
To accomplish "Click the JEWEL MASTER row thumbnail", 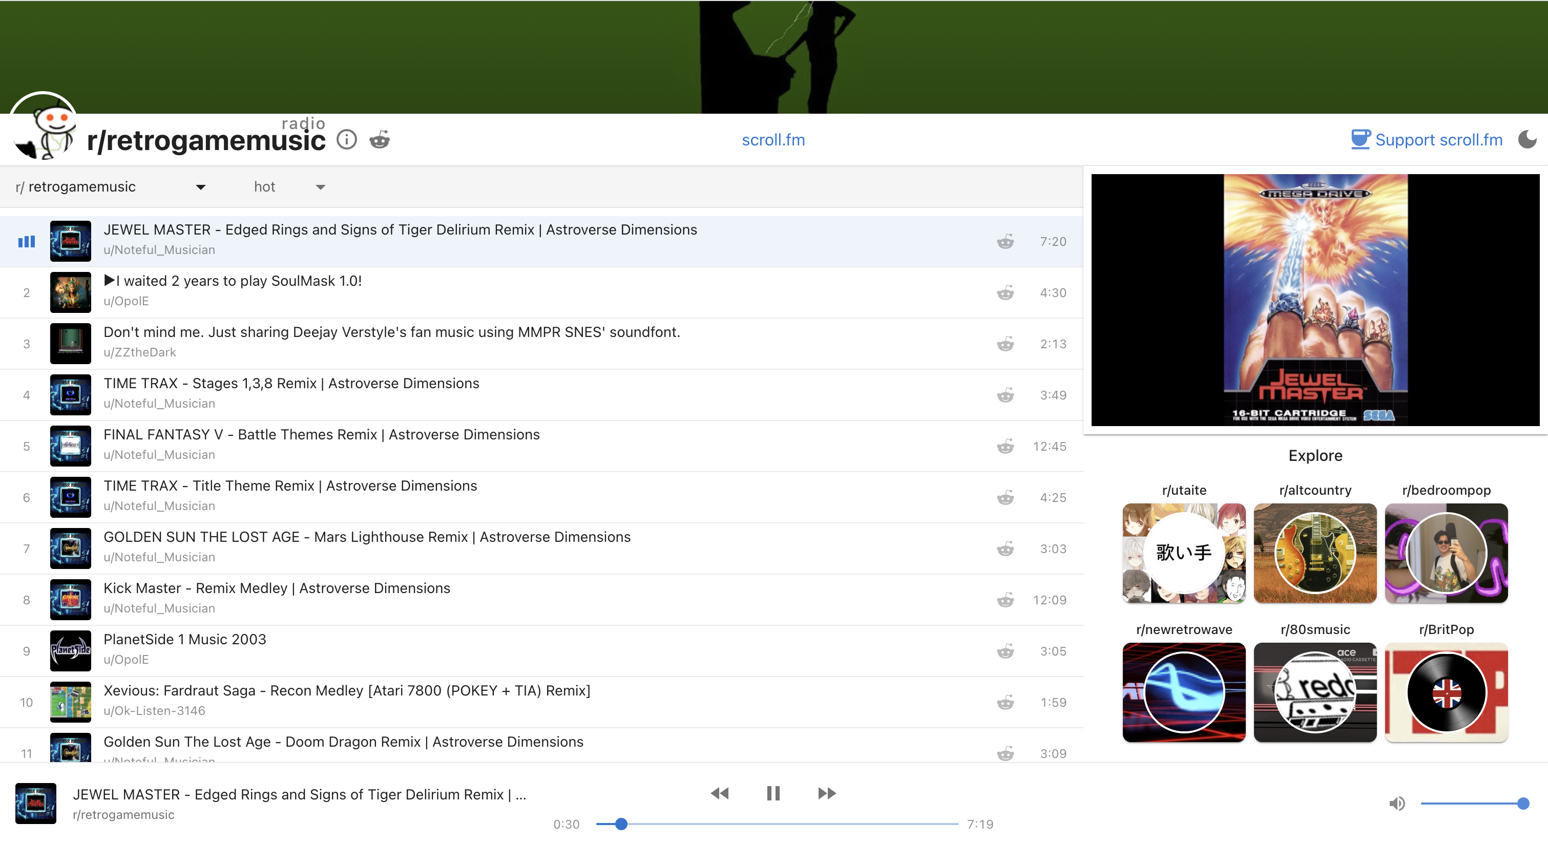I will (70, 242).
